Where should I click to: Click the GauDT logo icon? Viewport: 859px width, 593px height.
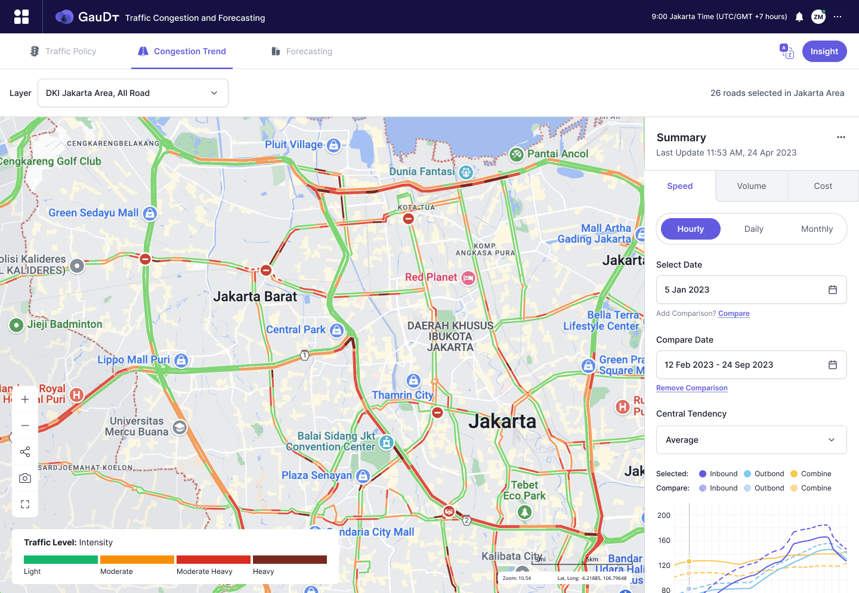pyautogui.click(x=64, y=17)
